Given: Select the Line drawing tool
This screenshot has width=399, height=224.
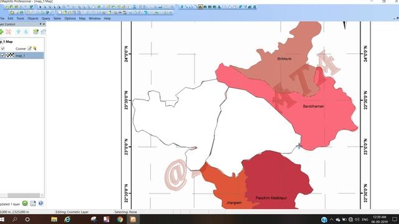Looking at the screenshot, I should coord(186,7).
